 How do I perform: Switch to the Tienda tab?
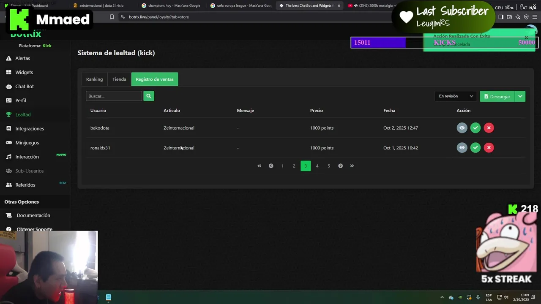click(119, 79)
